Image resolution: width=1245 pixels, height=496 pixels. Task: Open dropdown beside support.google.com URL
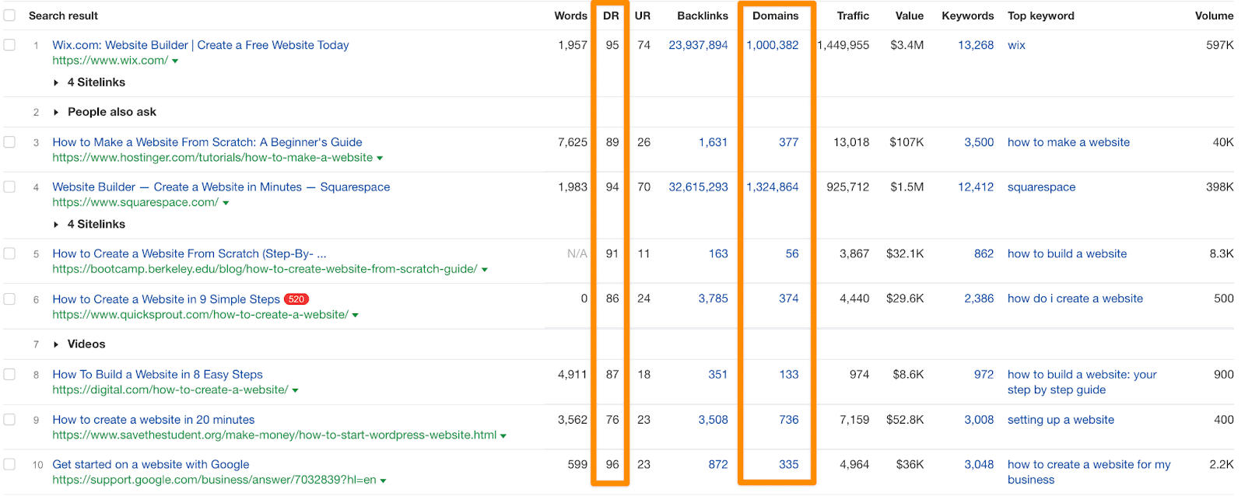[x=383, y=480]
